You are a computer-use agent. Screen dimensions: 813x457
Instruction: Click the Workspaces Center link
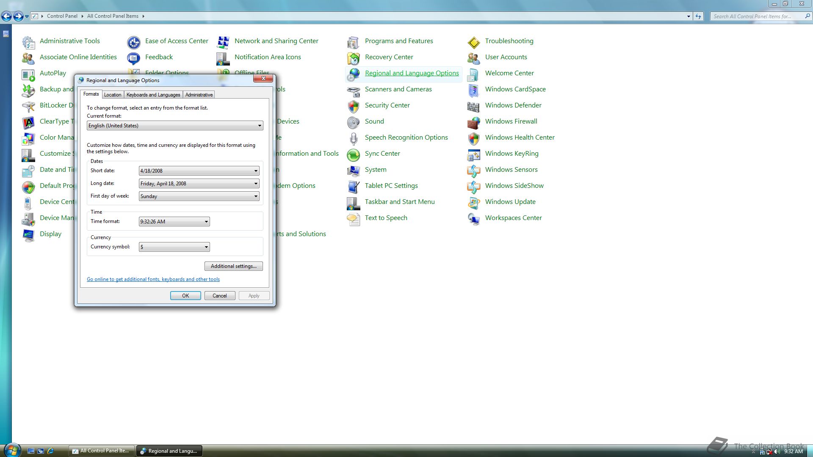(514, 218)
